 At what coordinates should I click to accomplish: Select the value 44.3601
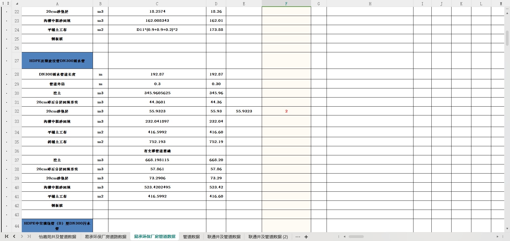[x=157, y=102]
